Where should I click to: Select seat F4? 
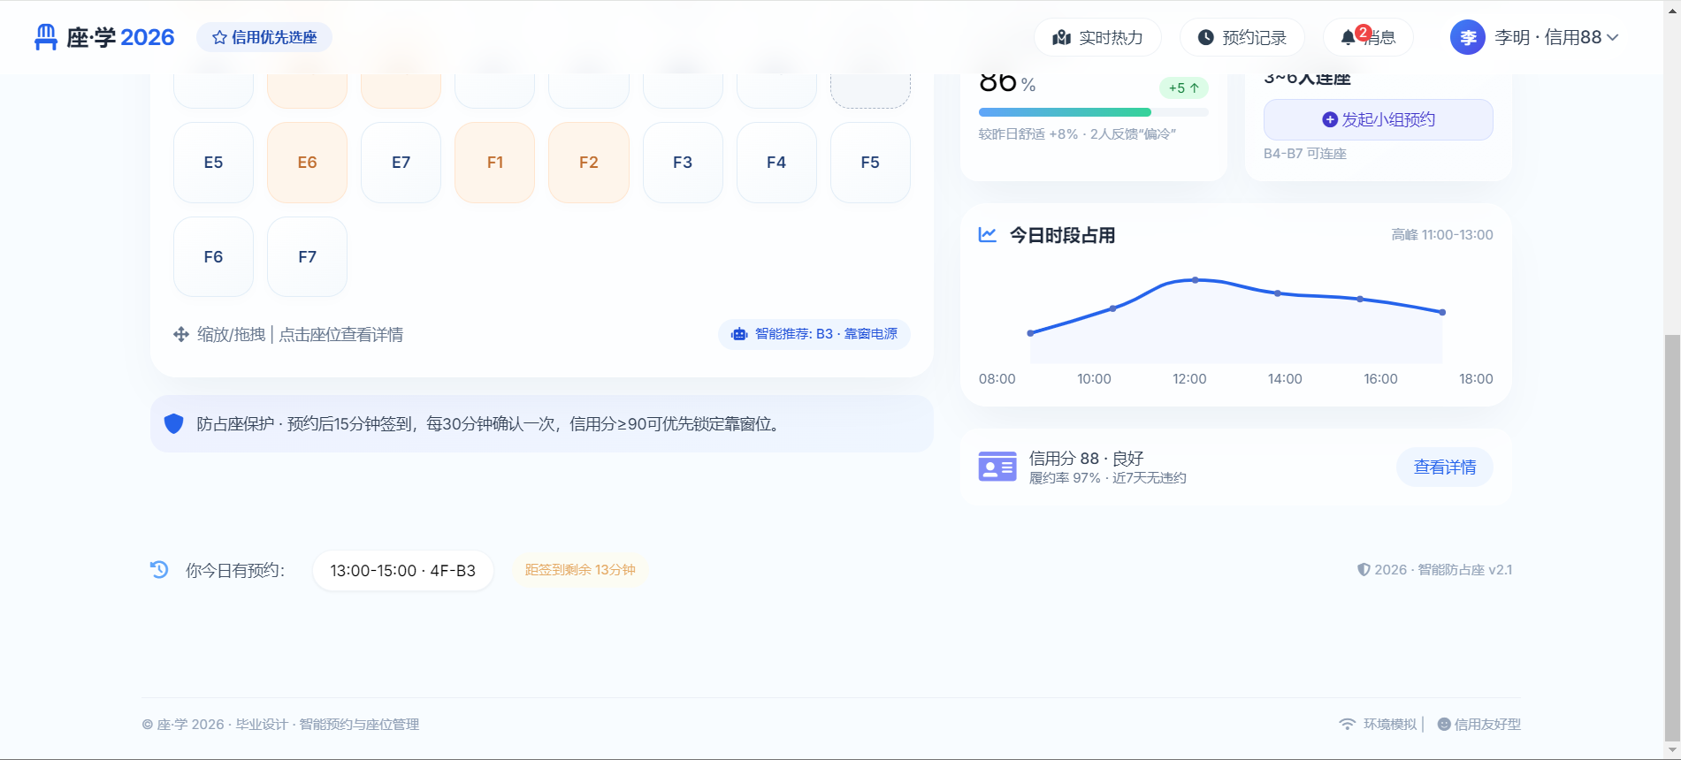(776, 163)
